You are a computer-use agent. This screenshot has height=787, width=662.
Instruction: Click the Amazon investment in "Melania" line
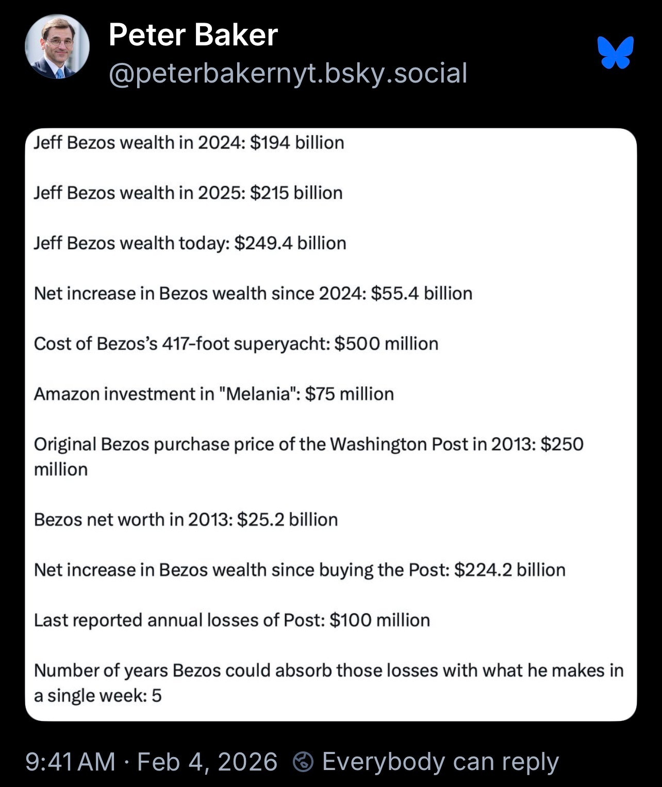click(x=213, y=394)
